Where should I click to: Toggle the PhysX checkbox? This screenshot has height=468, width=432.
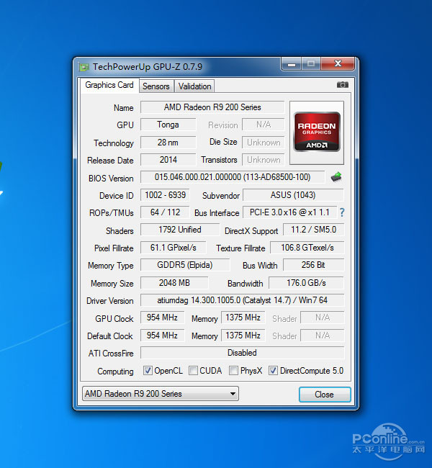click(233, 370)
